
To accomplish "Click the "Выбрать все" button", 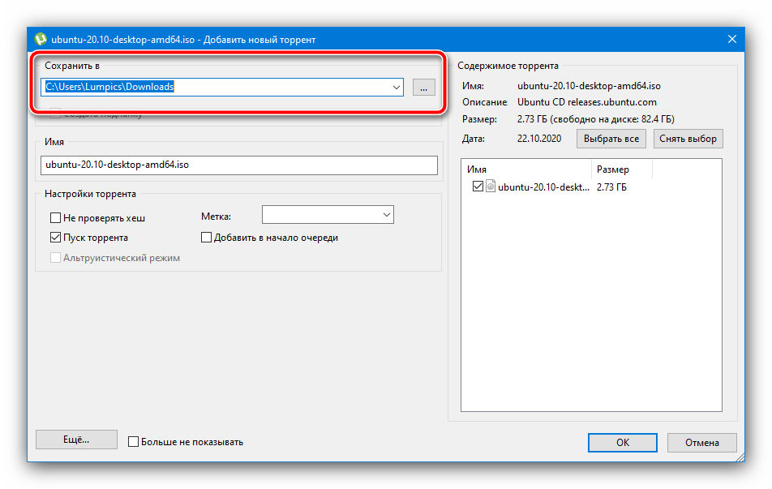I will (x=612, y=139).
